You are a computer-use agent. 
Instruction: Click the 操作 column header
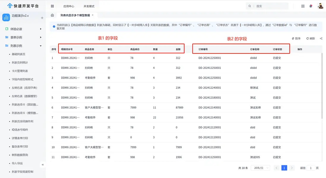pyautogui.click(x=300, y=49)
